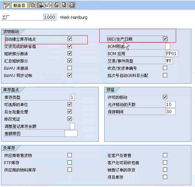Click 保持期间 field with 30
The width and height of the screenshot is (195, 187).
tap(170, 112)
